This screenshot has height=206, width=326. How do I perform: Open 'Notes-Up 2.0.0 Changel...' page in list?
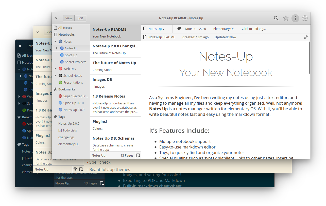[x=115, y=49]
